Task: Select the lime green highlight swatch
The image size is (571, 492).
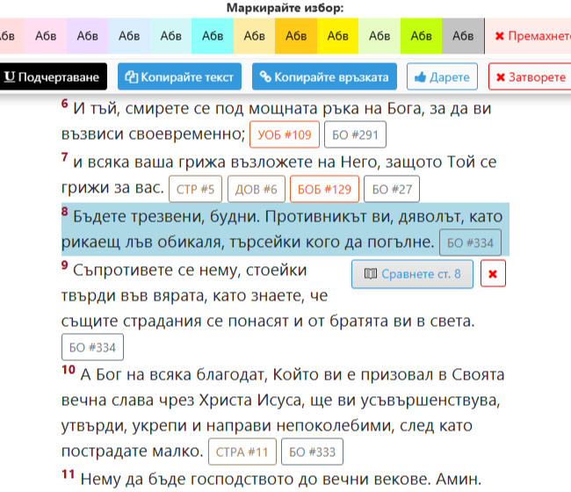Action: coord(421,36)
